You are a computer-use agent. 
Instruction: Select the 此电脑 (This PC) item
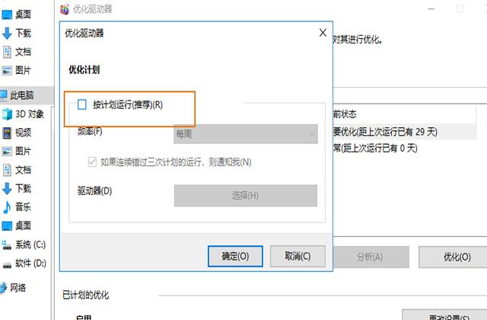(18, 95)
